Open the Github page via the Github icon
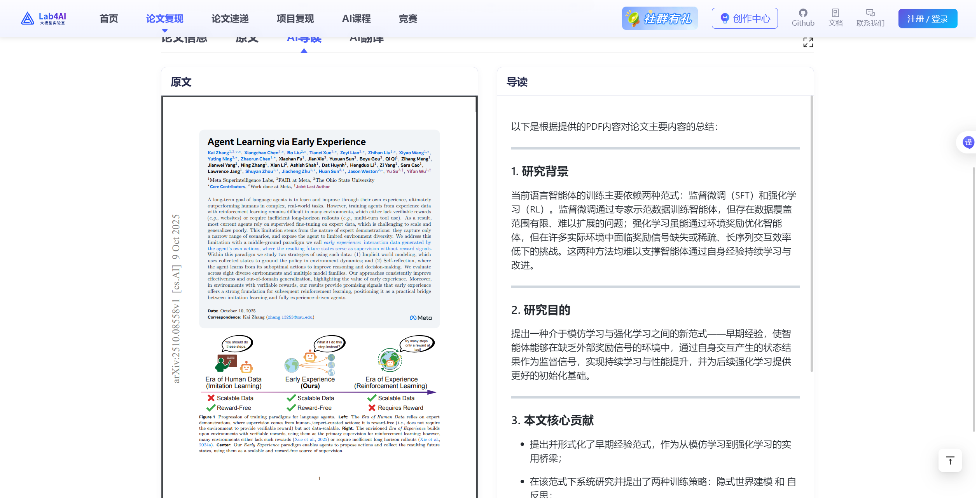This screenshot has height=498, width=977. tap(803, 17)
